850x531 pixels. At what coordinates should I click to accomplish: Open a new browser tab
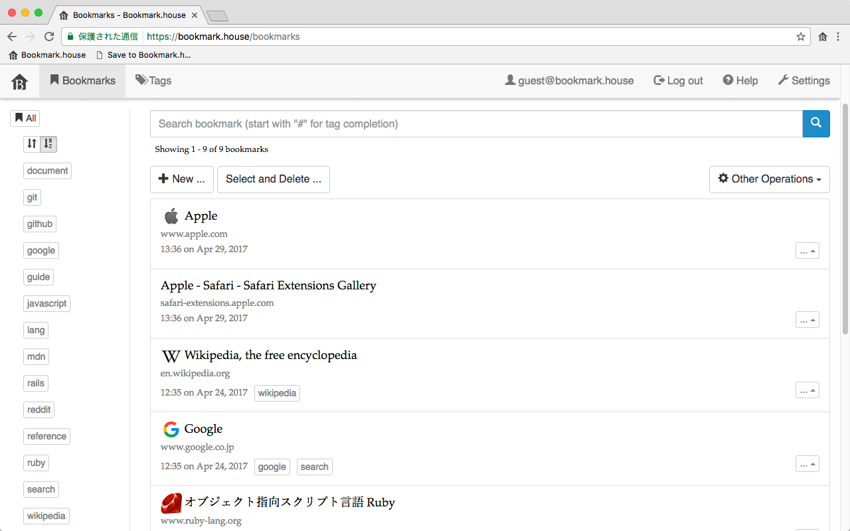217,16
